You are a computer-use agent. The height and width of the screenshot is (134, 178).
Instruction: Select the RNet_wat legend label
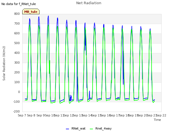[x=78, y=128]
